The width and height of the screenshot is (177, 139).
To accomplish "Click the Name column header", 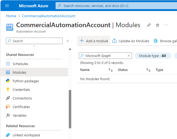I will pyautogui.click(x=85, y=70).
